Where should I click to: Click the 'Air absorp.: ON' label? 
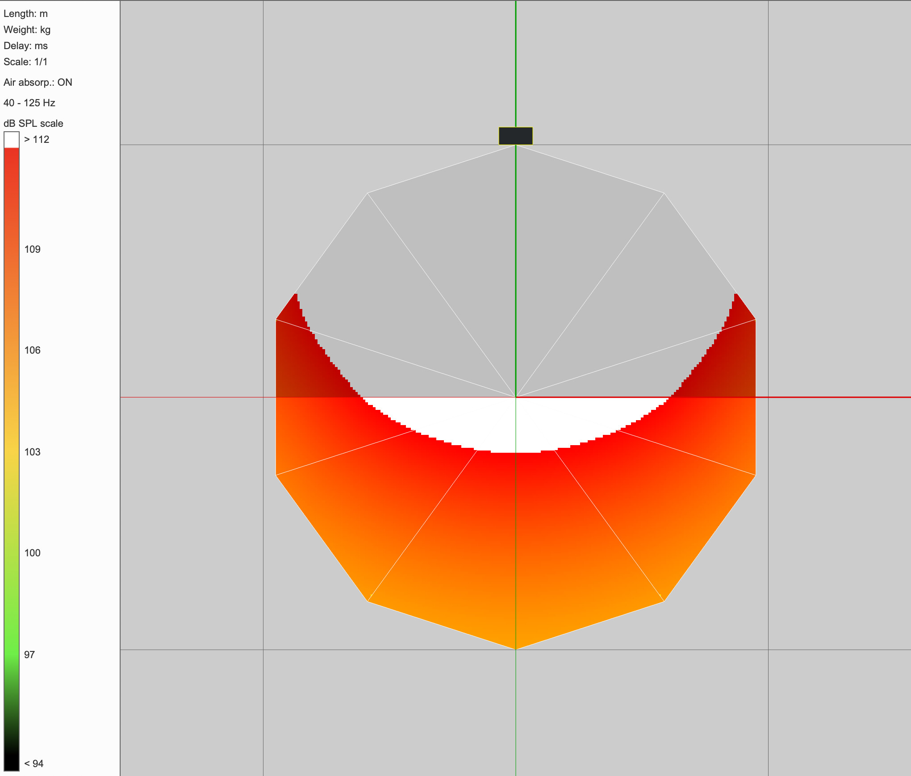click(x=38, y=82)
